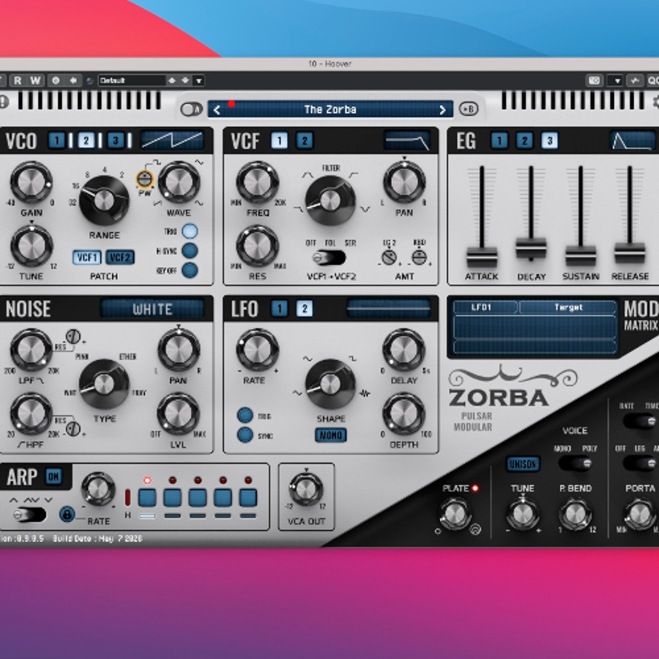Viewport: 659px width, 659px height.
Task: Click the ARP rate lock icon
Action: tap(67, 514)
